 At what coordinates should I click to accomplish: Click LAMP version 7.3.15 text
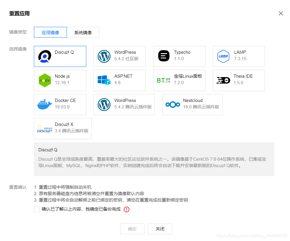pos(240,59)
